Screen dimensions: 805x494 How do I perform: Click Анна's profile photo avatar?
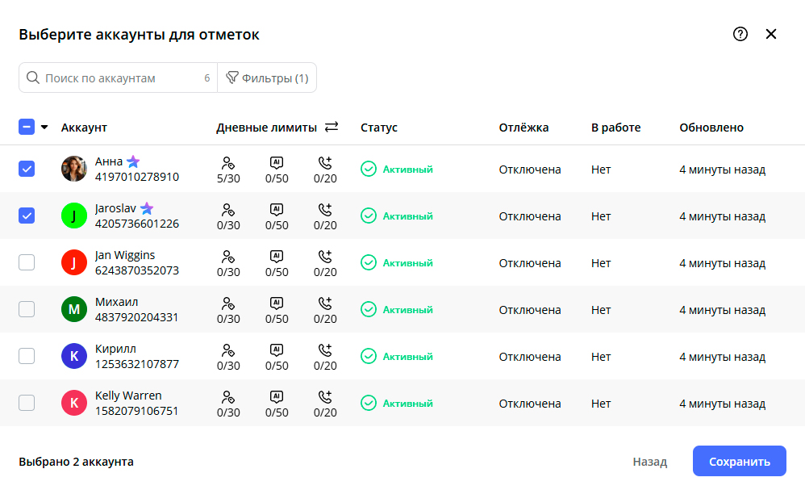73,169
